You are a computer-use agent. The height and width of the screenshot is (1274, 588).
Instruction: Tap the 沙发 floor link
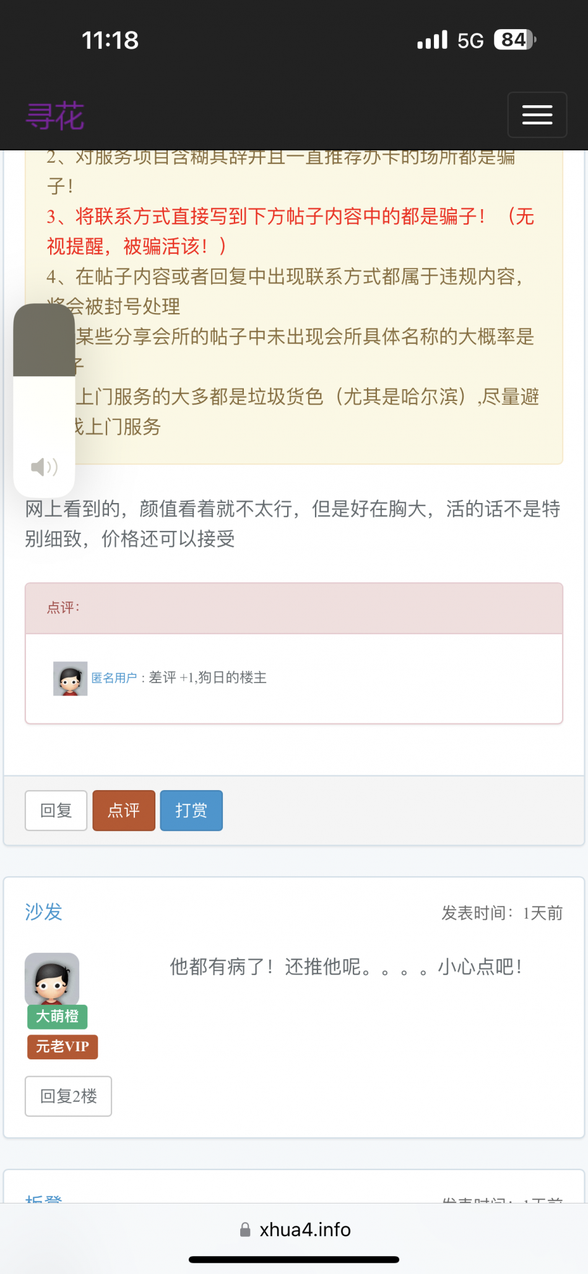click(x=43, y=912)
